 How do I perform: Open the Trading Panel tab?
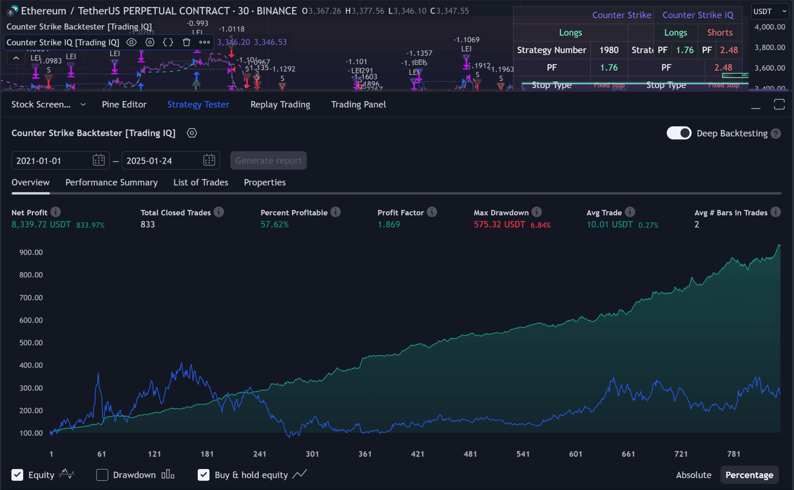358,104
